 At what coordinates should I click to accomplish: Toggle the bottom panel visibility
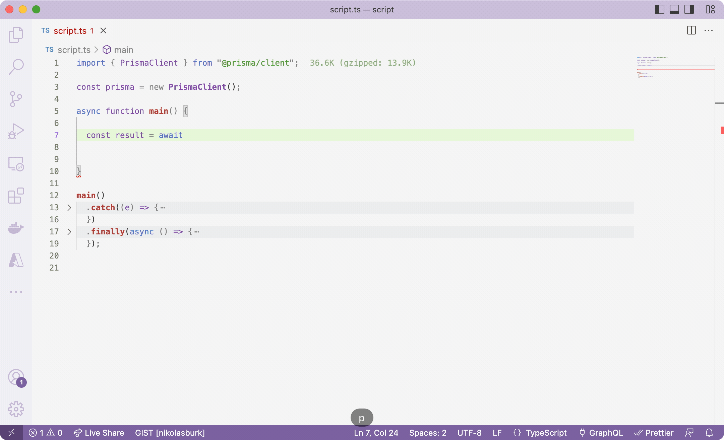(674, 9)
